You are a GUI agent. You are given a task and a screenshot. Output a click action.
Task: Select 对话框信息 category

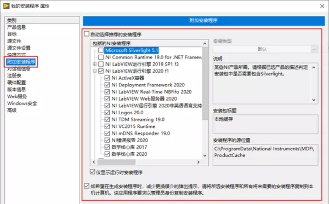coord(19,69)
